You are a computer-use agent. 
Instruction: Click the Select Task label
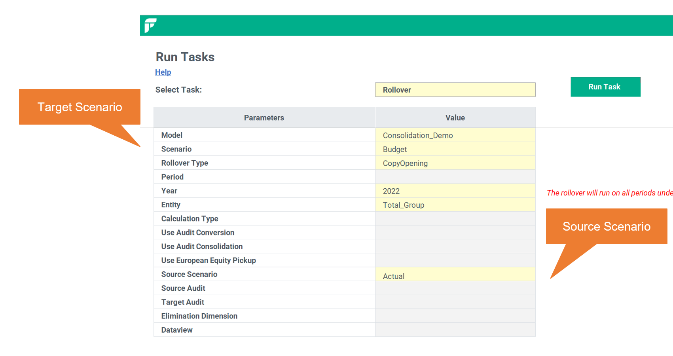click(178, 90)
